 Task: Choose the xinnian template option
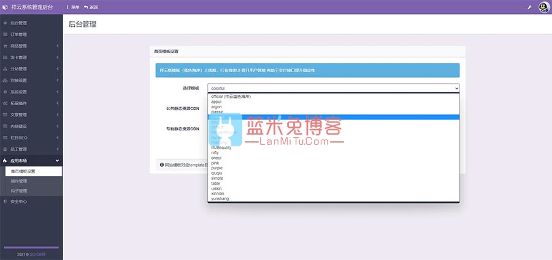coord(334,193)
